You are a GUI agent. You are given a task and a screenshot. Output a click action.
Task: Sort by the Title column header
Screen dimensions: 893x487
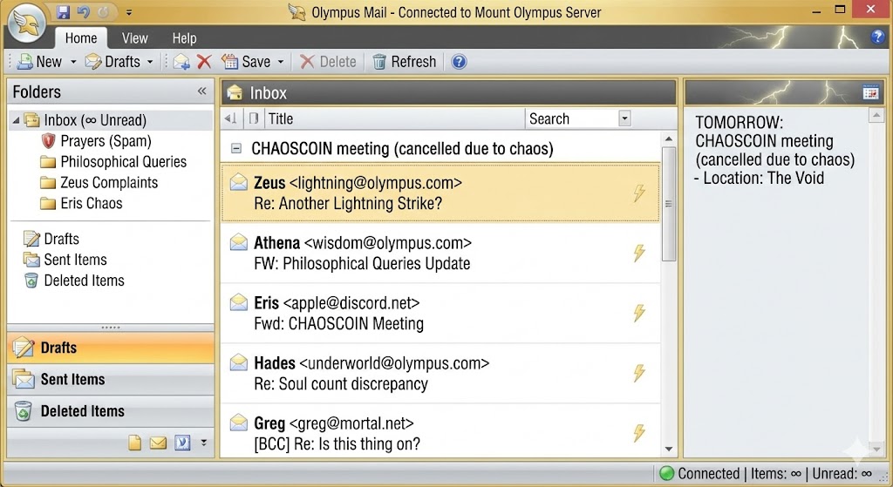click(x=281, y=118)
